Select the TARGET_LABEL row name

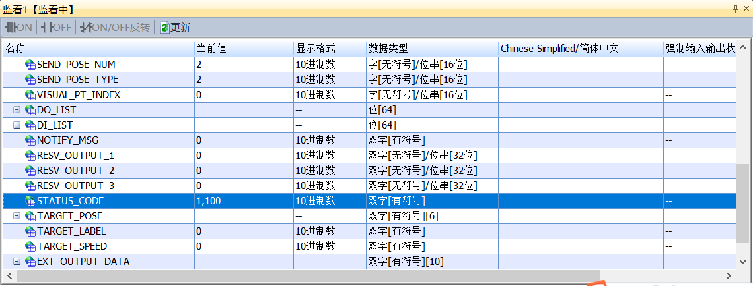(71, 231)
